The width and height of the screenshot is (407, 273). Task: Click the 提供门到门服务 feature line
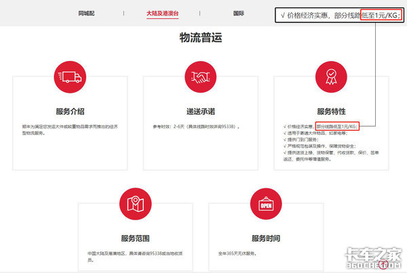pos(301,140)
